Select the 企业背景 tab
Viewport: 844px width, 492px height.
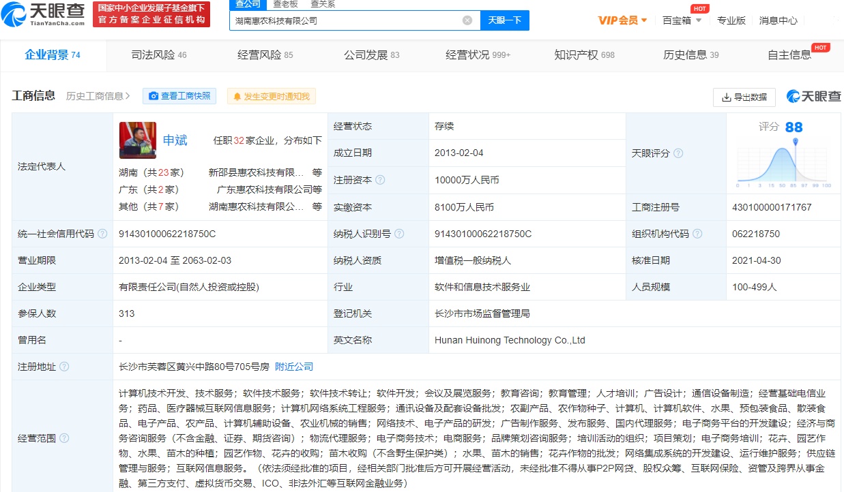(x=53, y=55)
